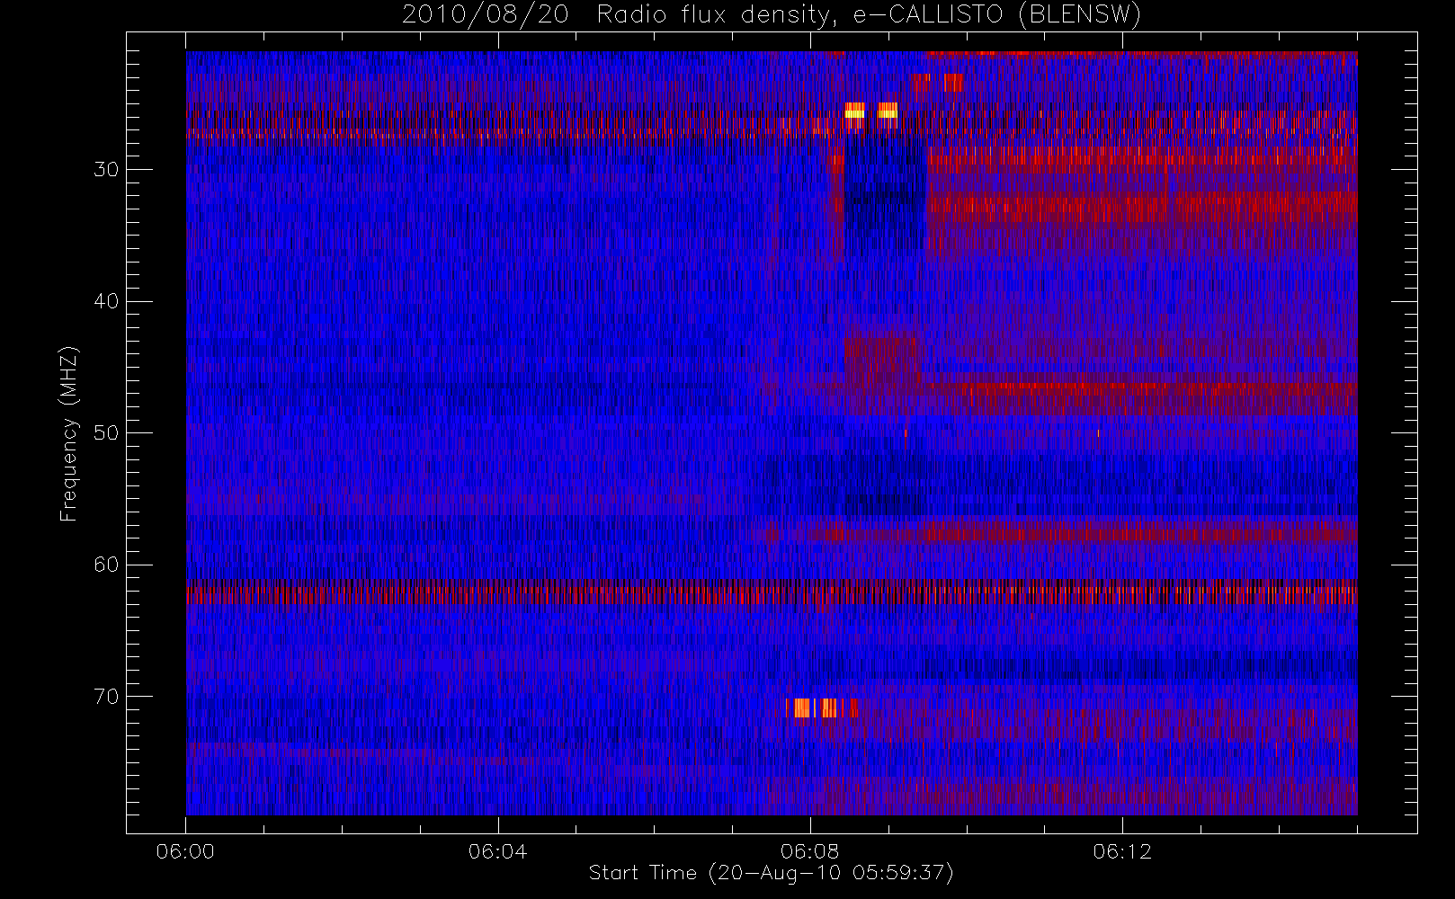
Task: Click the 30 MHz frequency tick label
Action: point(106,170)
